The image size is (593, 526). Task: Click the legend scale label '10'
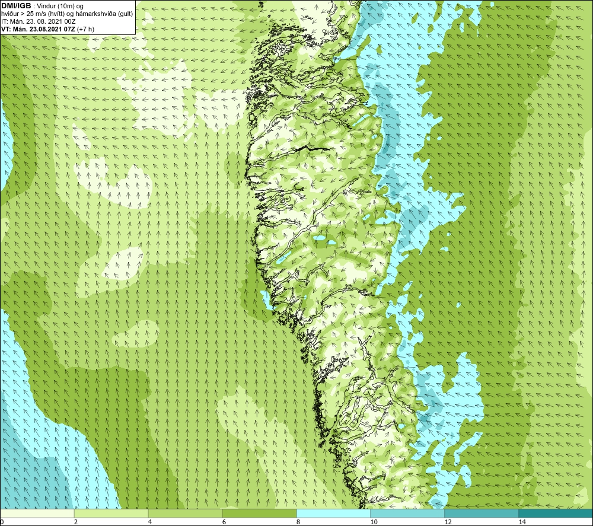pos(374,522)
